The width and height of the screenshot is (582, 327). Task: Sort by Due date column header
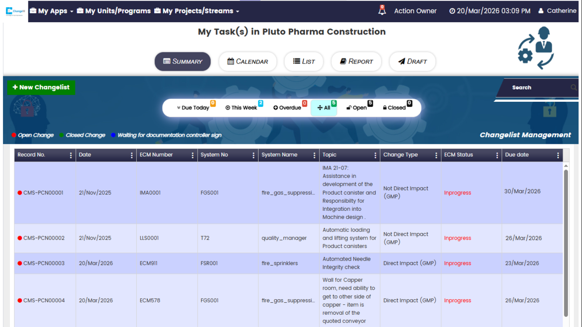coord(517,155)
